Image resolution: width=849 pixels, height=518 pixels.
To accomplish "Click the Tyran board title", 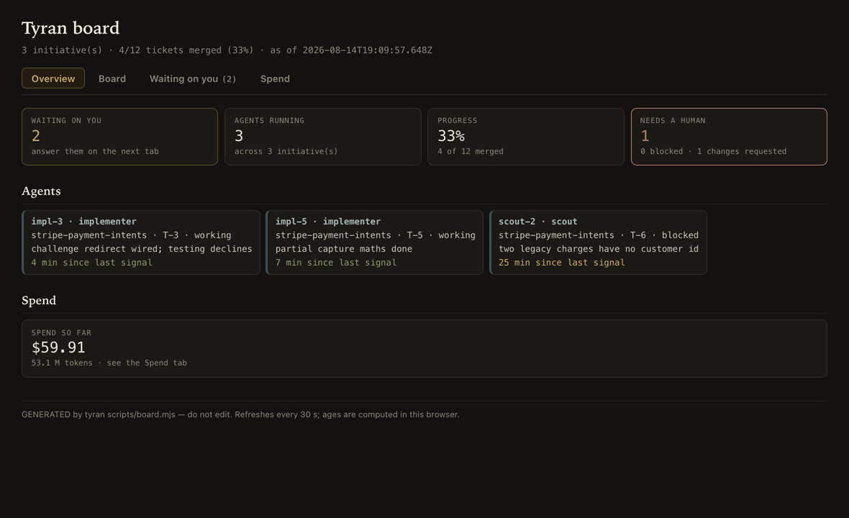I will [71, 28].
